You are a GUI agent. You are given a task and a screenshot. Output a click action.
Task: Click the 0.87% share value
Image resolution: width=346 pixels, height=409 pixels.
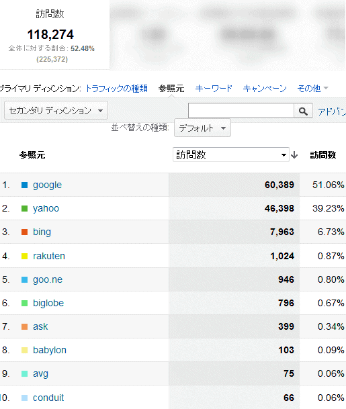tap(331, 256)
